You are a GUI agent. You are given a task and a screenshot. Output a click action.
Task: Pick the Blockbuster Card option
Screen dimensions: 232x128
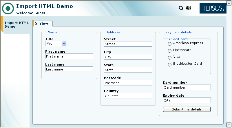170,64
